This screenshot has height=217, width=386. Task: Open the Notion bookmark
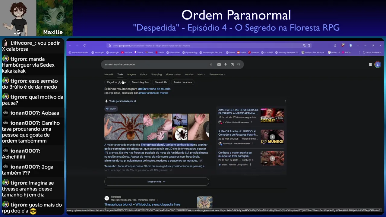pos(314,52)
